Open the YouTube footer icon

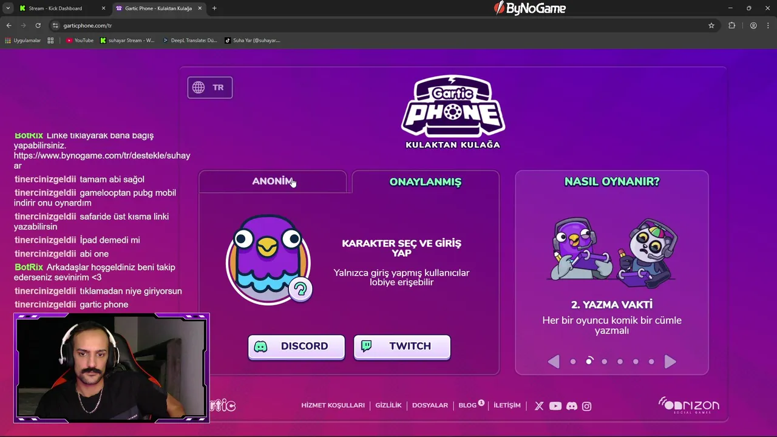click(x=555, y=406)
